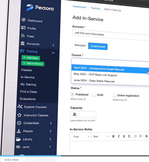Choose May 2024 - HCP Basic Life Support
This screenshot has width=149, height=162.
point(110,75)
